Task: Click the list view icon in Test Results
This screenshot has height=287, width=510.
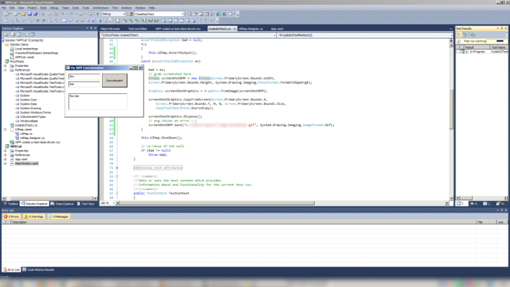Action: point(459,34)
